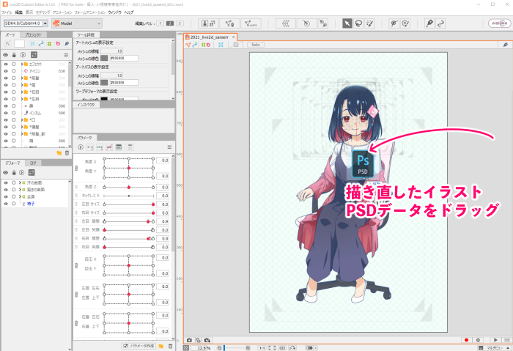Delete parameter trash icon at bottom
The height and width of the screenshot is (351, 513).
click(x=170, y=346)
